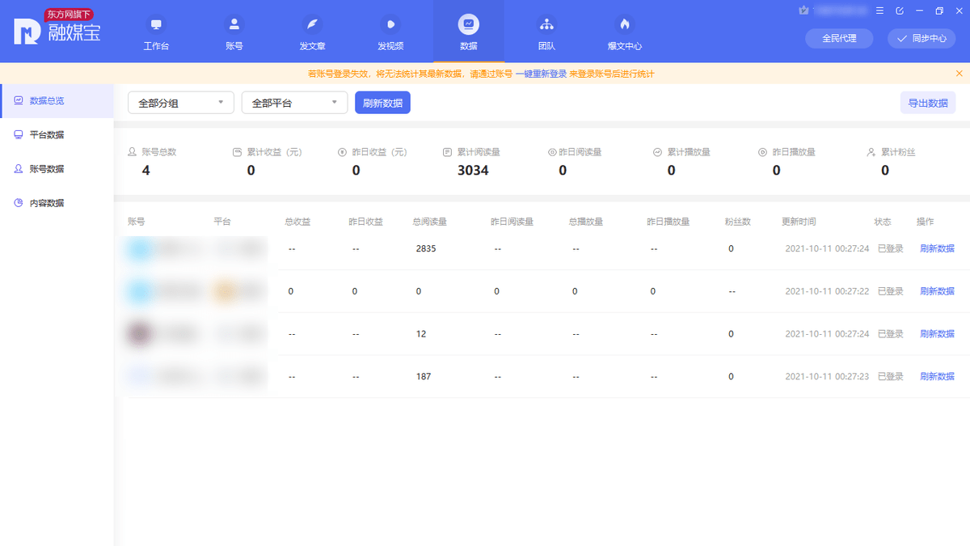Click the edit feedback icon in title bar
Image resolution: width=970 pixels, height=546 pixels.
[x=900, y=11]
